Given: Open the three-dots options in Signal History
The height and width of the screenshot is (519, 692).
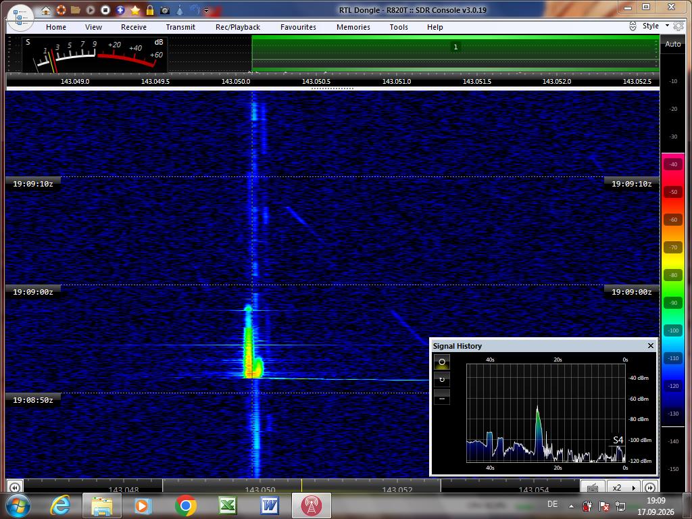Looking at the screenshot, I should click(x=442, y=398).
